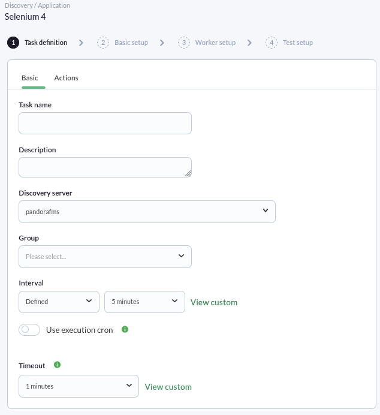The image size is (380, 415).
Task: Click the info icon beside Use execution cron
Action: [125, 329]
